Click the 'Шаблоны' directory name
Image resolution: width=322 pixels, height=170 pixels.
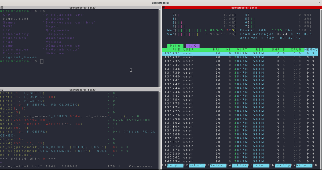55,54
